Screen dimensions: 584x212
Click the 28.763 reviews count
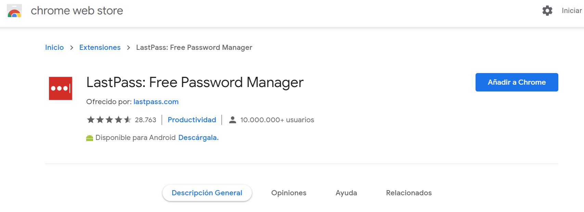click(145, 120)
